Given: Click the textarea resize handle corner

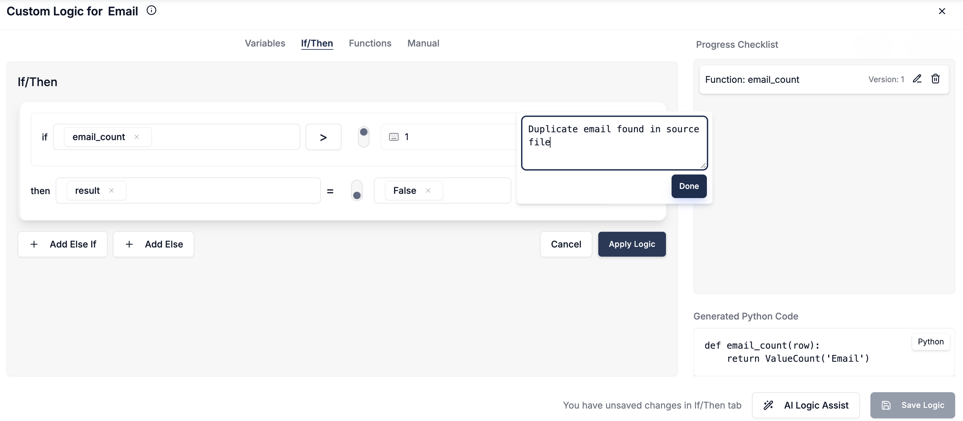Looking at the screenshot, I should click(x=703, y=166).
